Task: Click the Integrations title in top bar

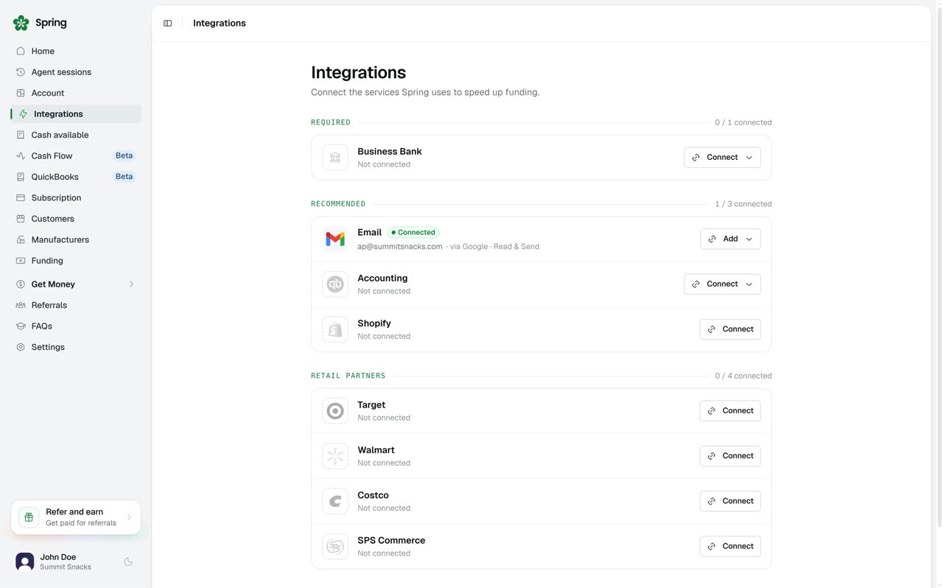Action: (220, 24)
